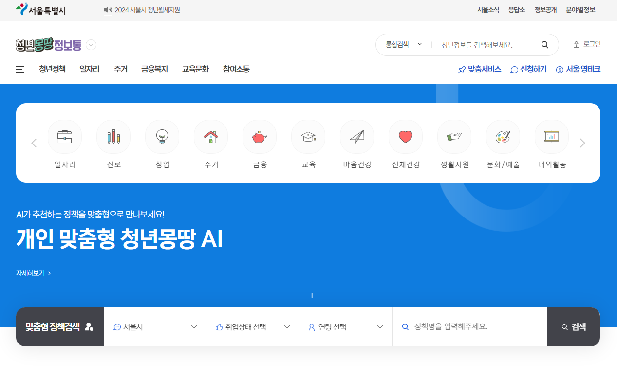This screenshot has height=379, width=617.
Task: Open the 주거 main menu item
Action: (121, 69)
